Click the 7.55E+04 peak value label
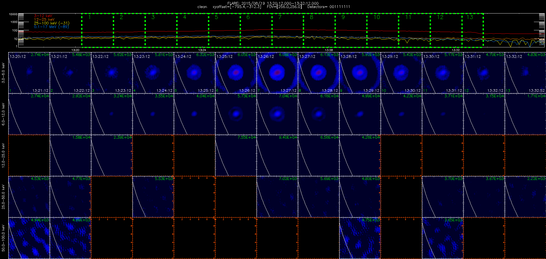 [x=247, y=137]
